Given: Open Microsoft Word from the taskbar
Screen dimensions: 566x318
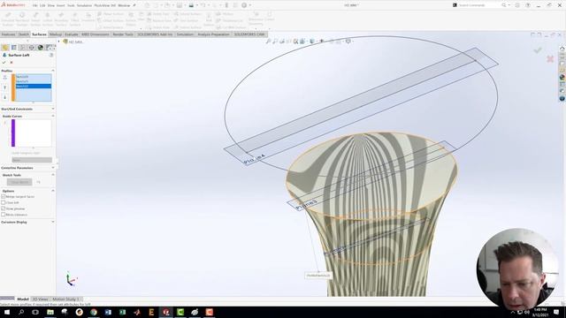Looking at the screenshot, I should tap(108, 312).
